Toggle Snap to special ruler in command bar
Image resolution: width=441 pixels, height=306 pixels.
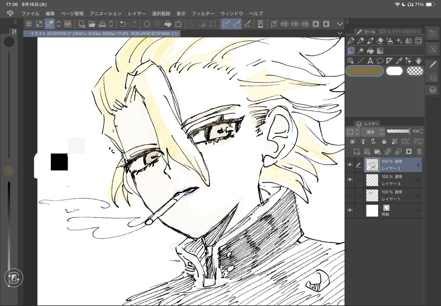(x=236, y=24)
